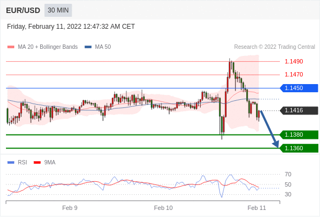Screen dimensions: 320x217
Task: Click the Feb 9 date axis label
Action: pyautogui.click(x=70, y=208)
